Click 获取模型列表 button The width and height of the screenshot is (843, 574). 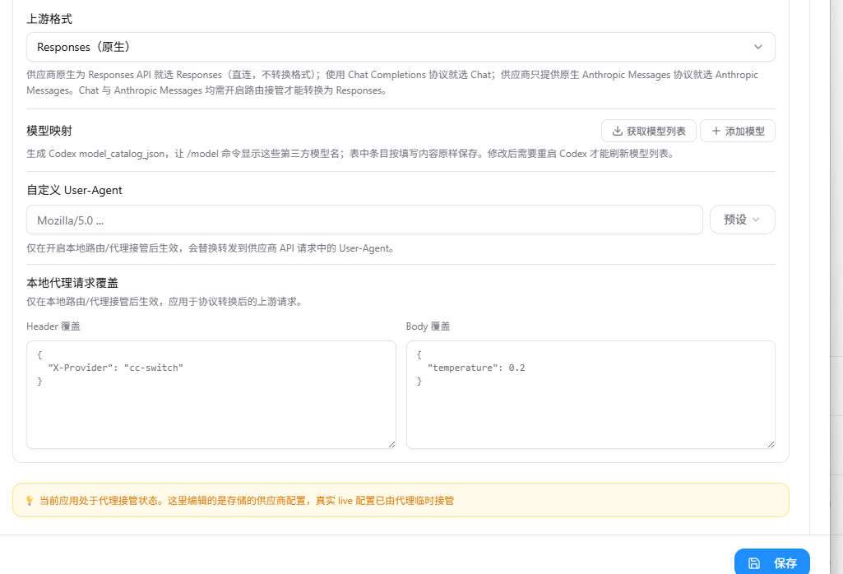coord(649,131)
